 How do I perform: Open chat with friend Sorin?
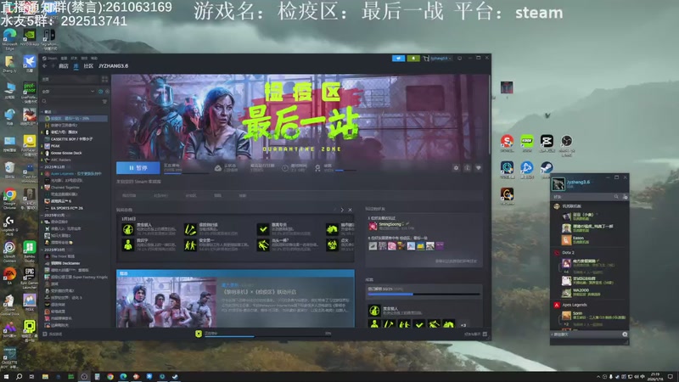[x=593, y=315]
